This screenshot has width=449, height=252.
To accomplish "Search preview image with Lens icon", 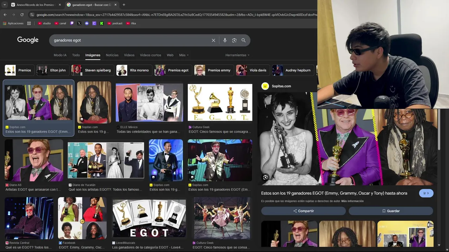I will (265, 177).
